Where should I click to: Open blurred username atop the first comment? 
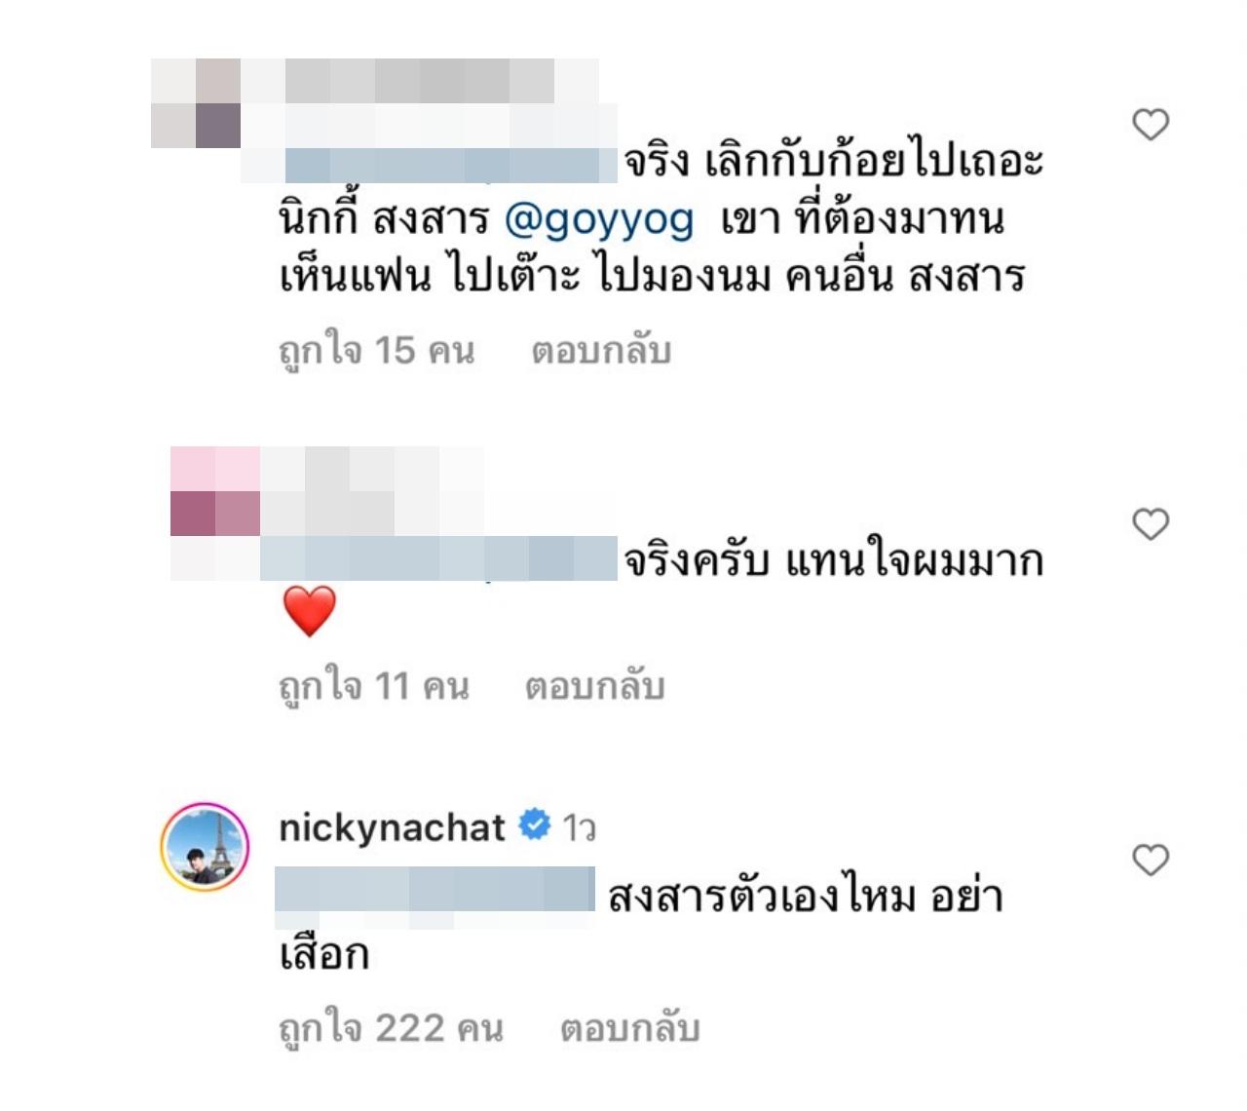click(x=420, y=81)
